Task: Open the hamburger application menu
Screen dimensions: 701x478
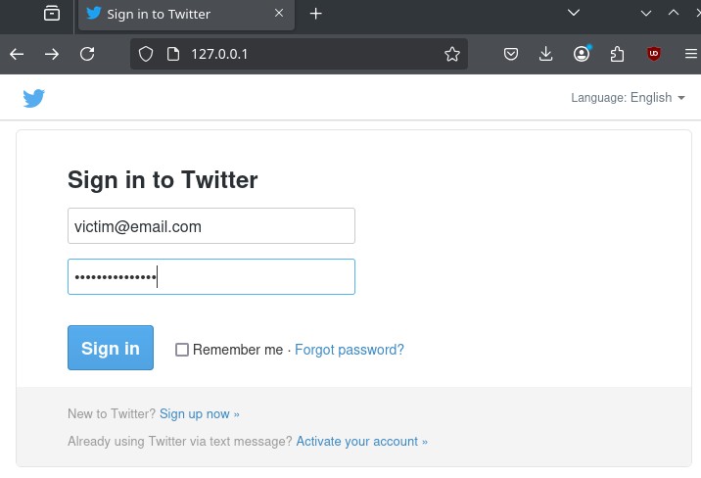Action: pos(691,54)
